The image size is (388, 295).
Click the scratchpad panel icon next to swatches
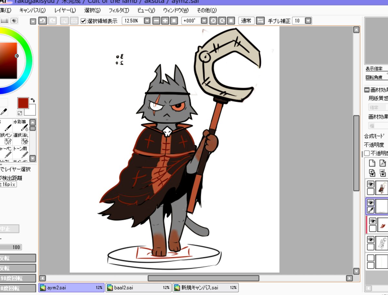[x=14, y=21]
